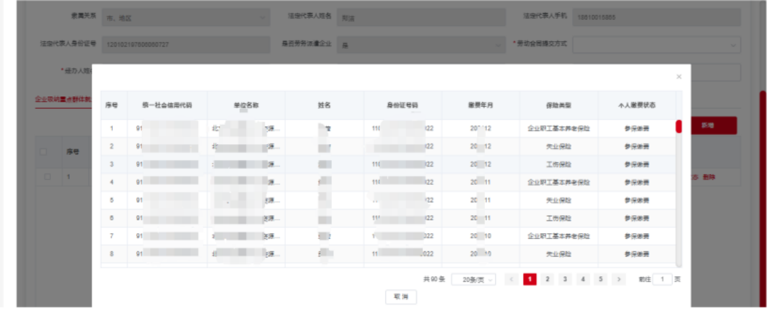Click the previous page left arrow
The image size is (777, 327).
(x=512, y=279)
